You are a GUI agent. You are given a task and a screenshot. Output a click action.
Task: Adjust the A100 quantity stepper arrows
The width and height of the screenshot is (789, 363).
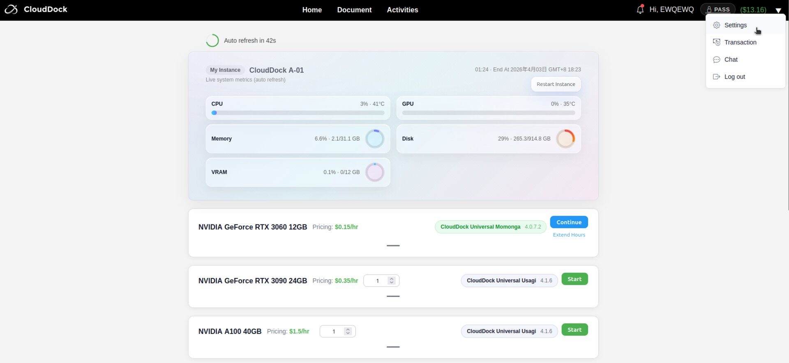tap(348, 331)
